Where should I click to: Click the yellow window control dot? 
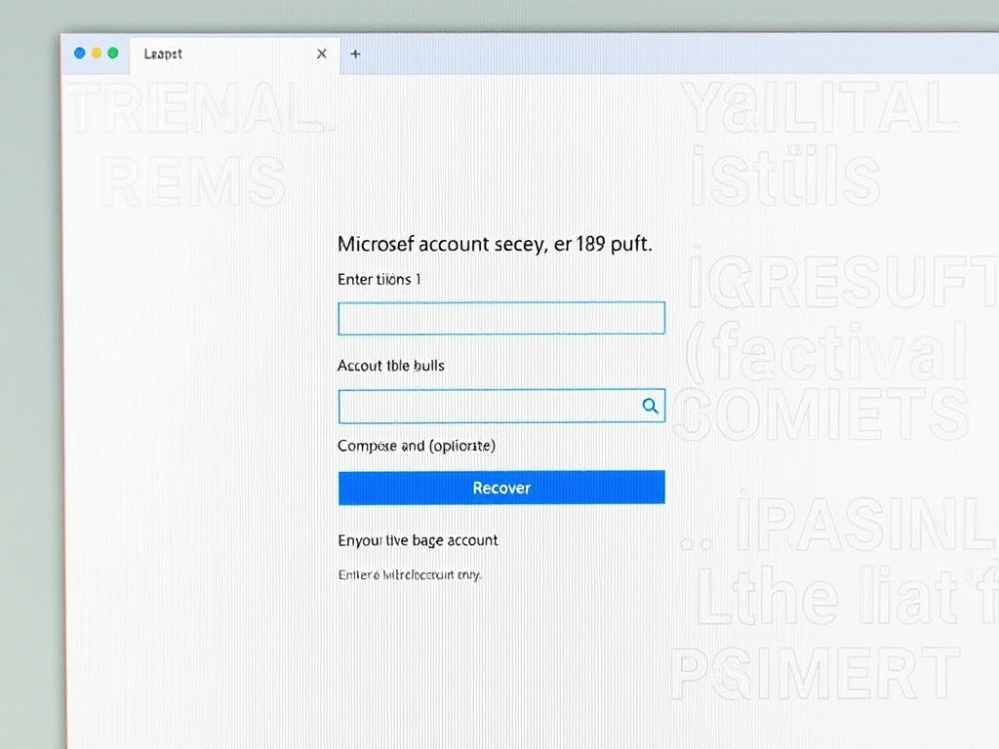(97, 53)
